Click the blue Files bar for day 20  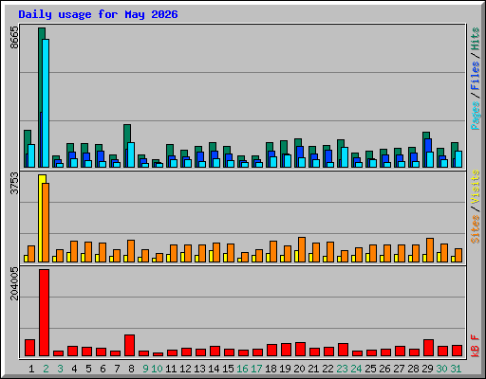tap(300, 152)
